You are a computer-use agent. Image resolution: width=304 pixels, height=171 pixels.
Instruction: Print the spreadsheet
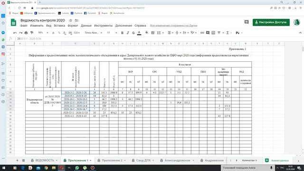click(x=26, y=33)
